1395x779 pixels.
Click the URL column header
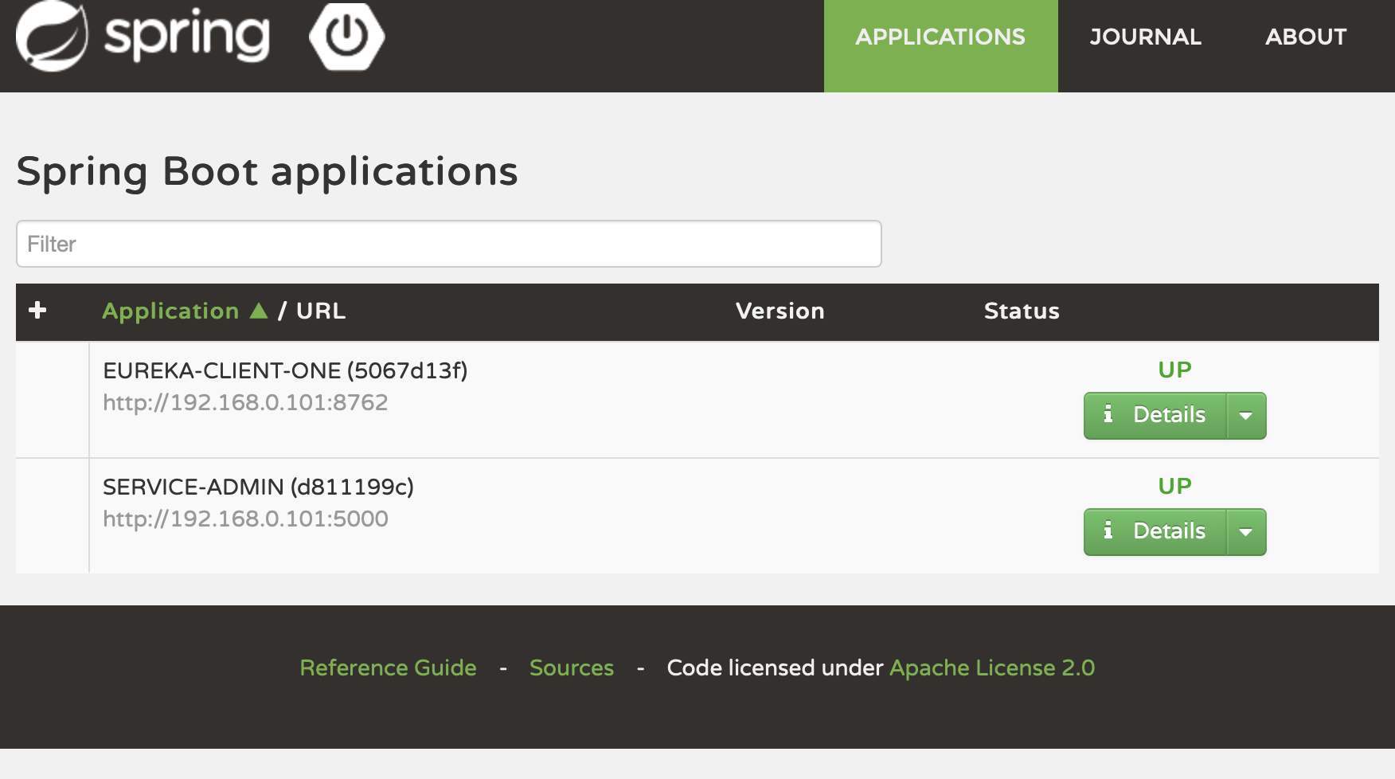pos(321,311)
